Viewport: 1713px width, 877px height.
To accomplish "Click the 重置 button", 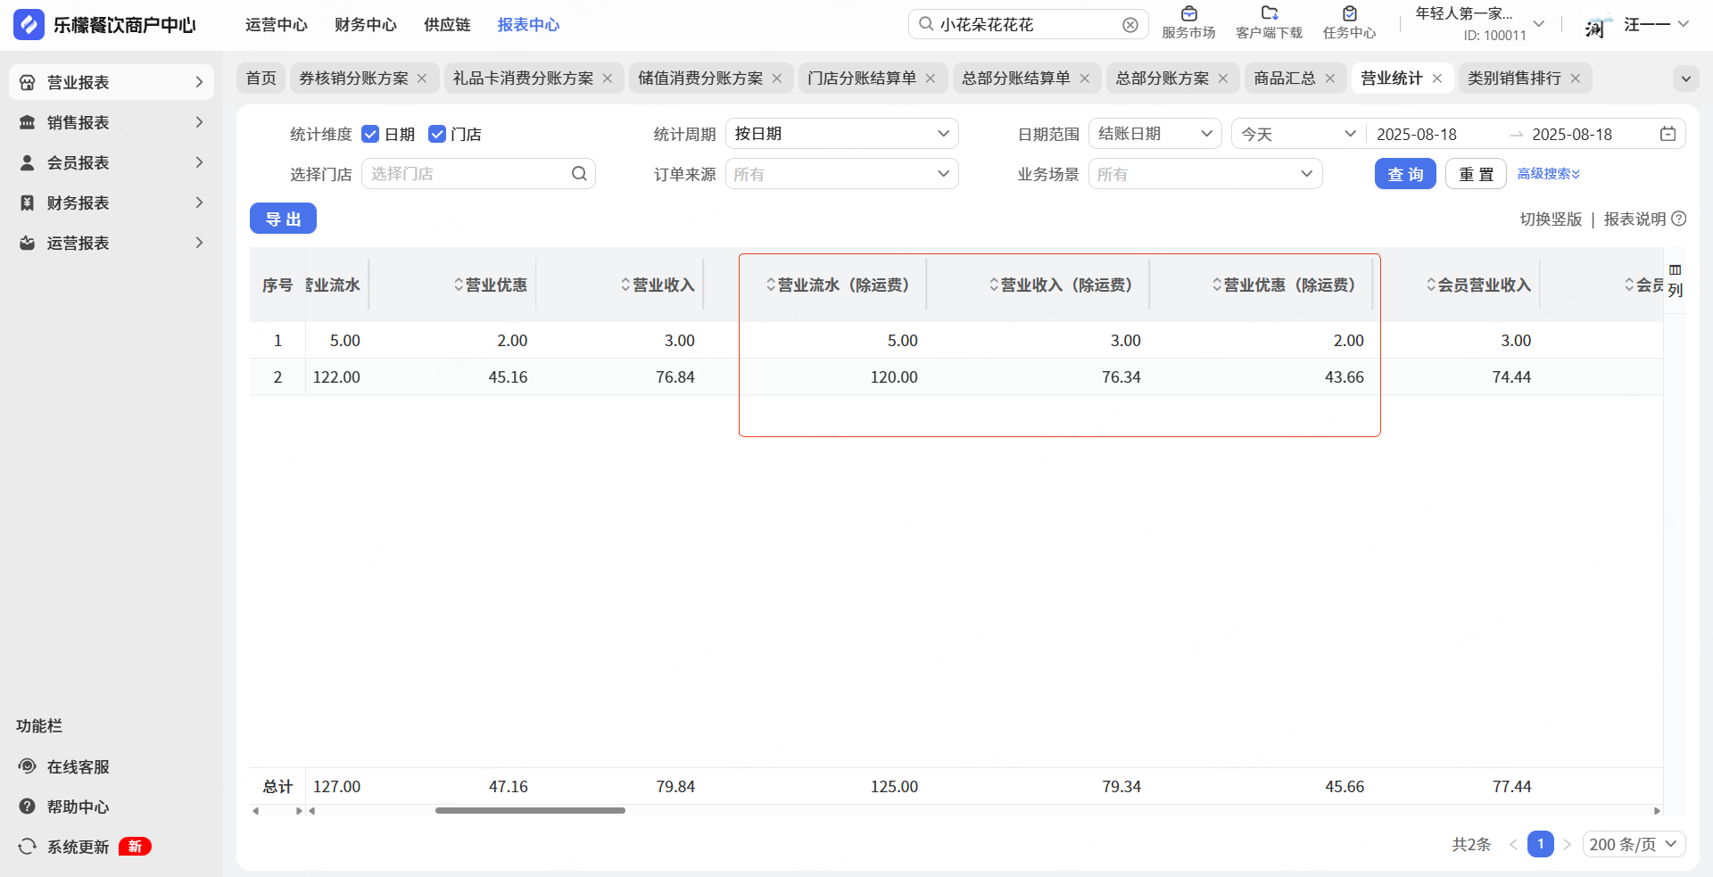I will (1476, 174).
